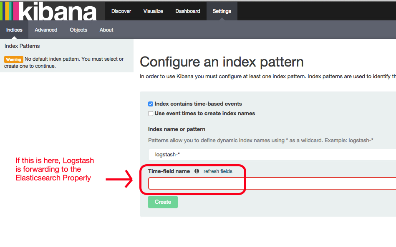Open the Advanced settings sub-tab
396x247 pixels.
46,30
